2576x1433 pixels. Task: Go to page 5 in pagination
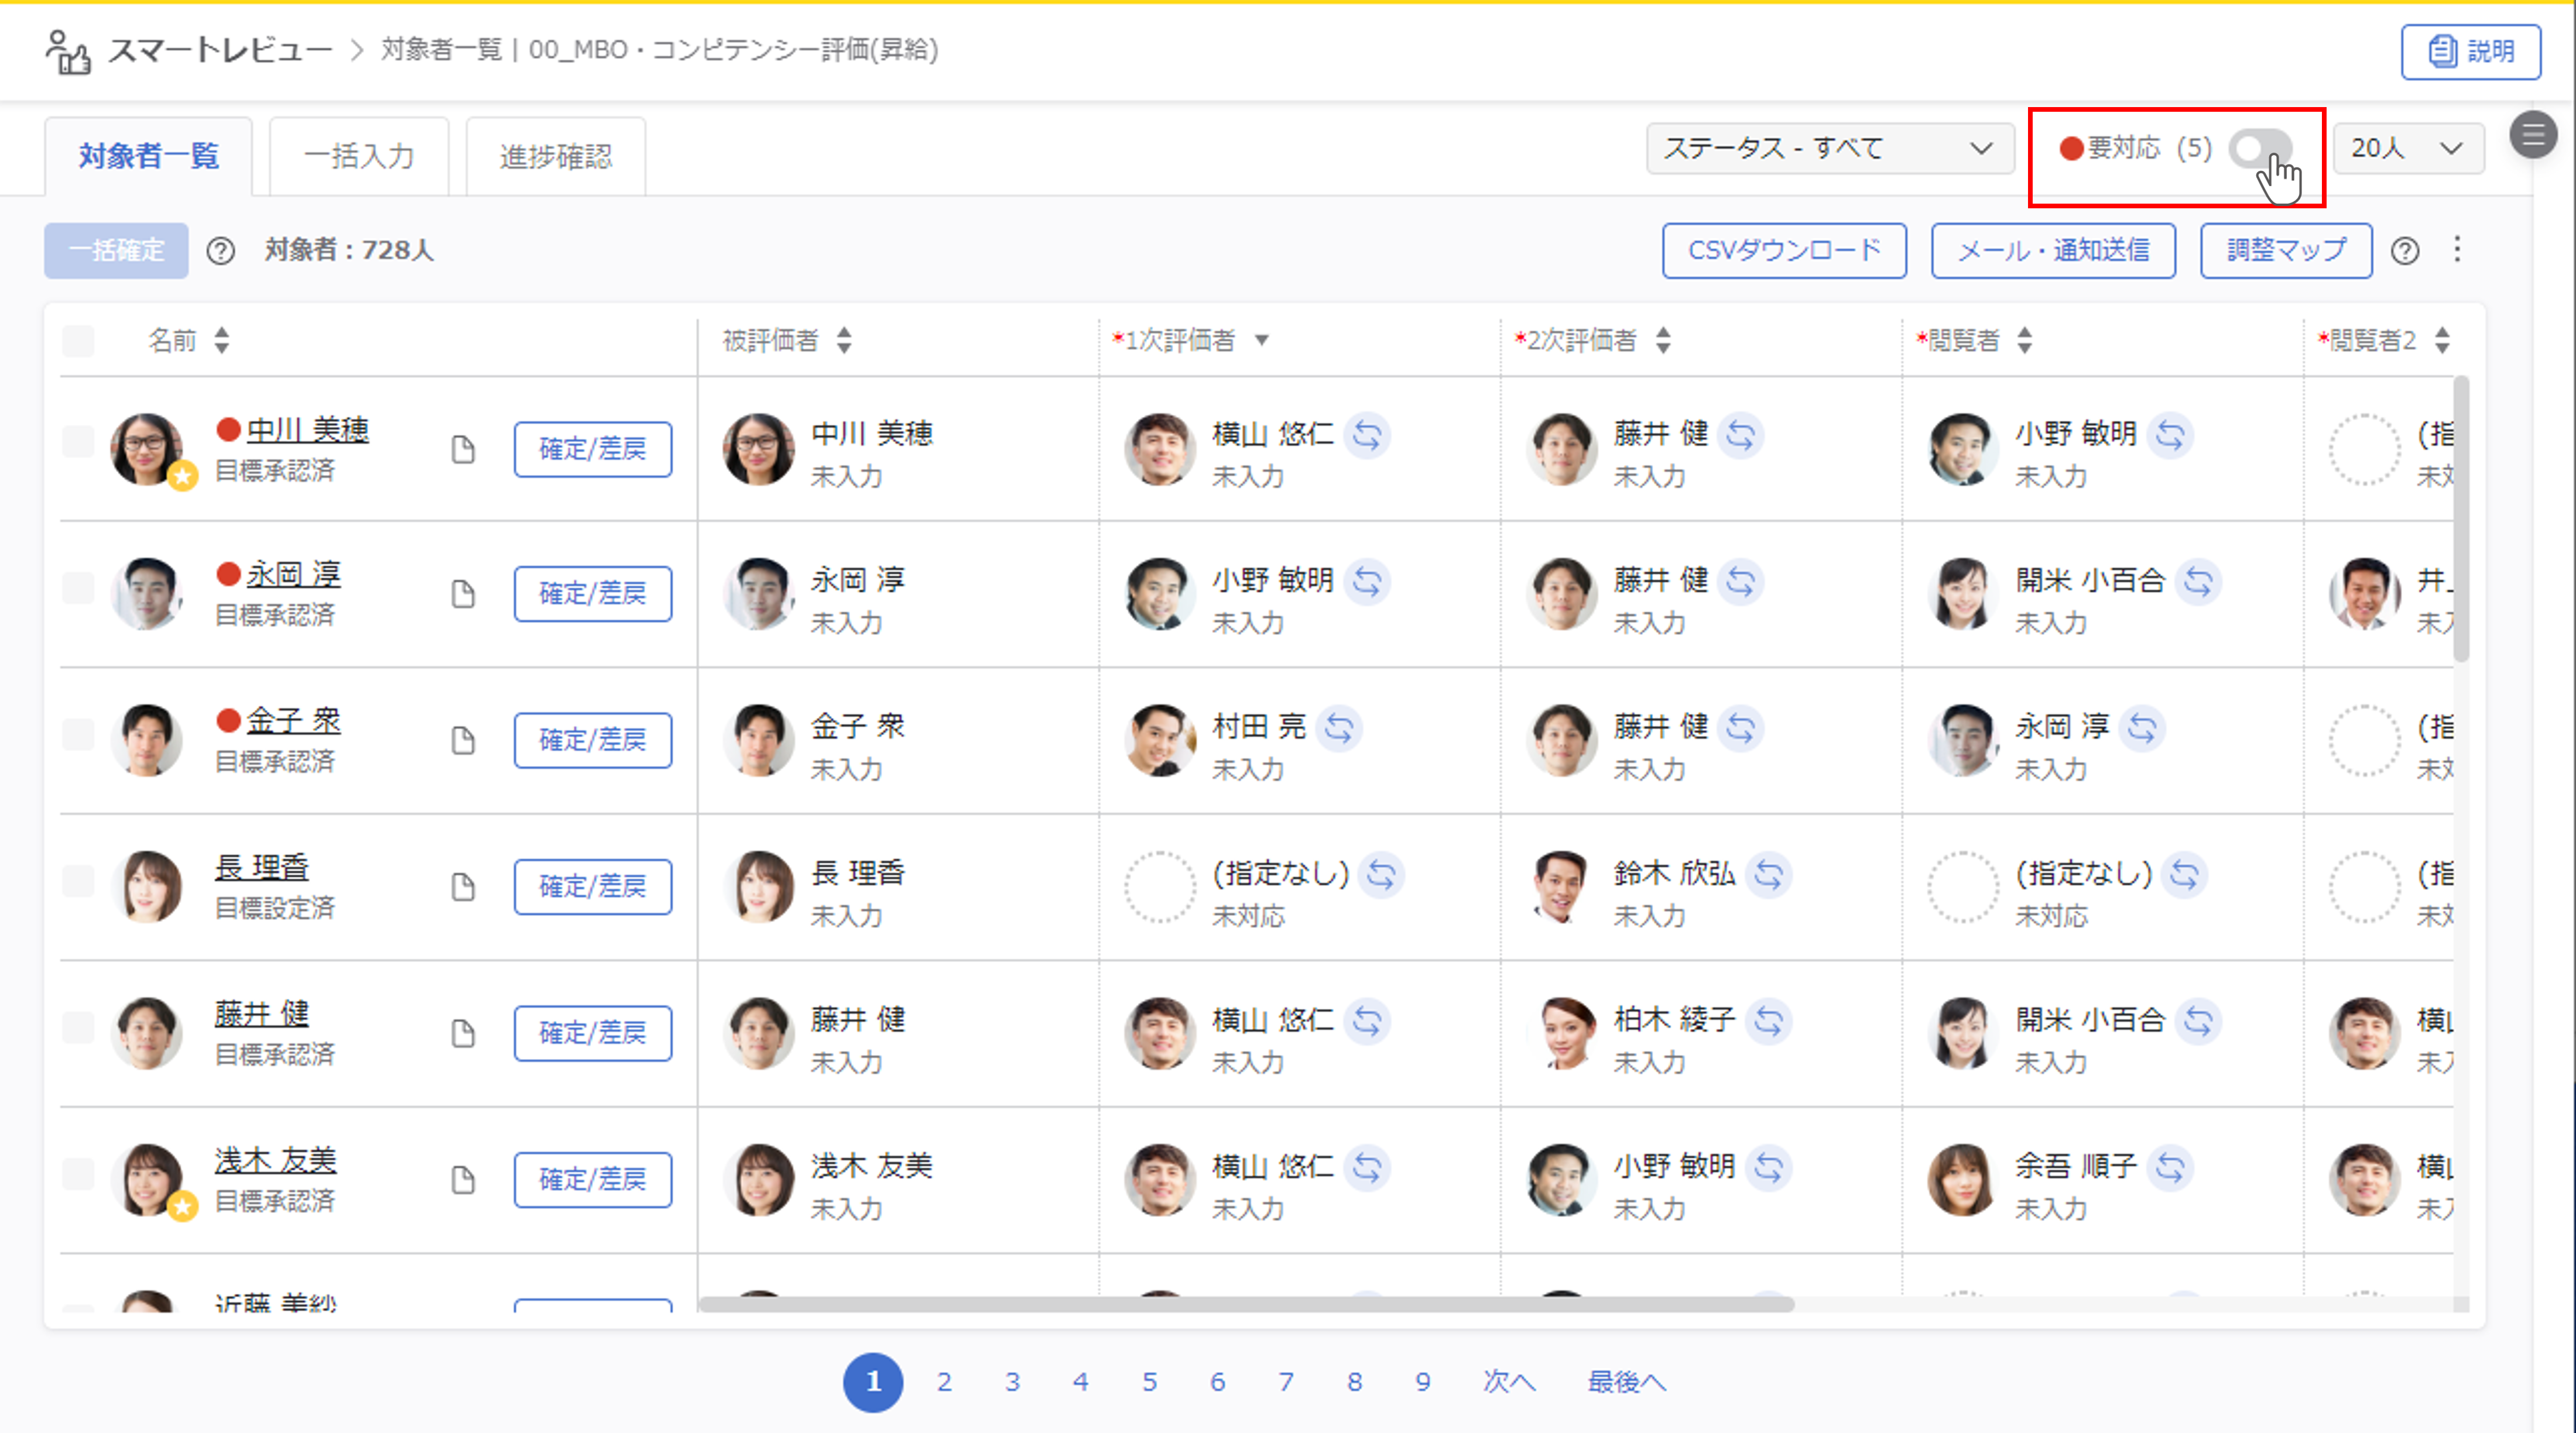pyautogui.click(x=1149, y=1382)
